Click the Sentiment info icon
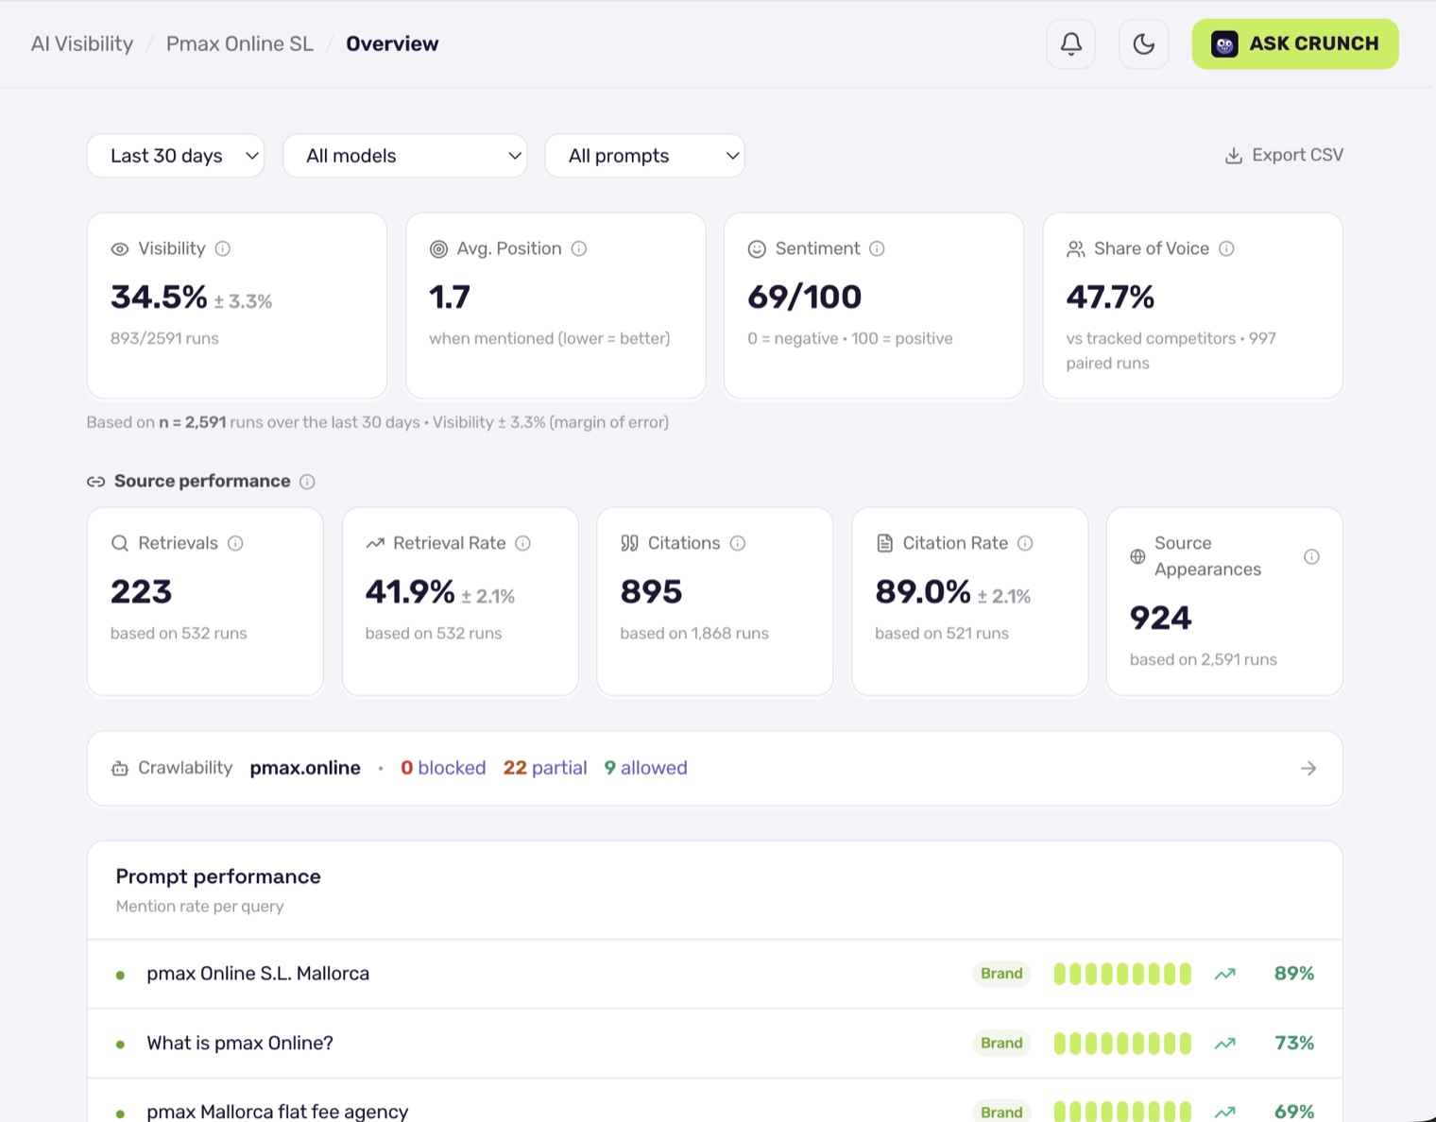 click(877, 248)
